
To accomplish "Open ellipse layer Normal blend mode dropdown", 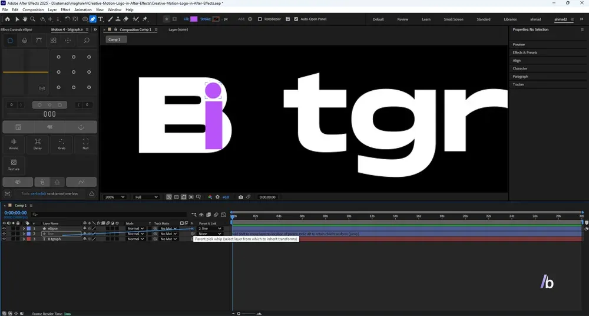I will [135, 228].
